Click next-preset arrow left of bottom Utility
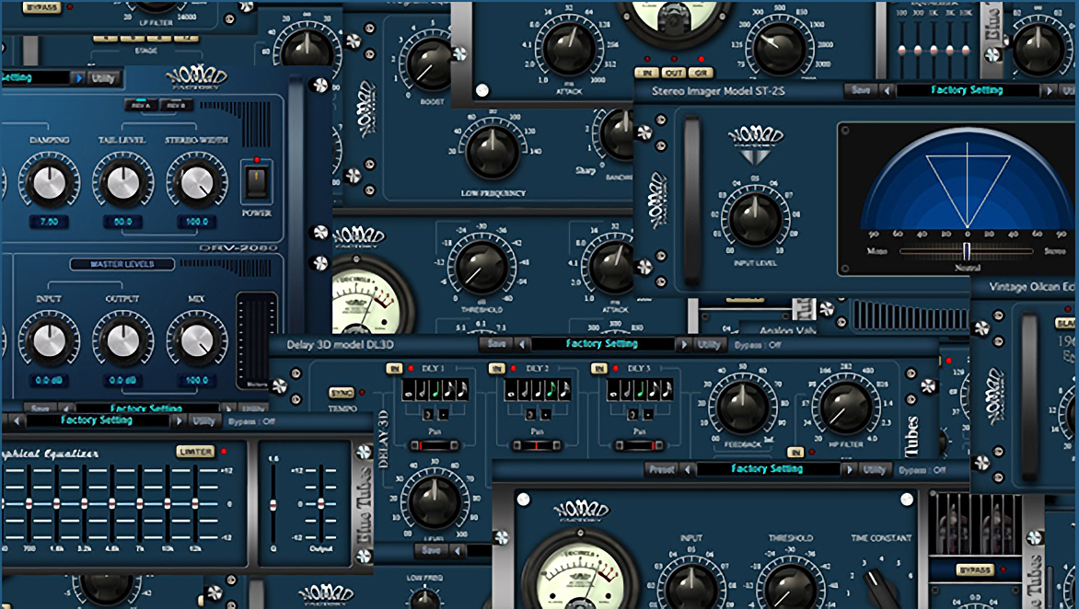1079x609 pixels. 849,469
